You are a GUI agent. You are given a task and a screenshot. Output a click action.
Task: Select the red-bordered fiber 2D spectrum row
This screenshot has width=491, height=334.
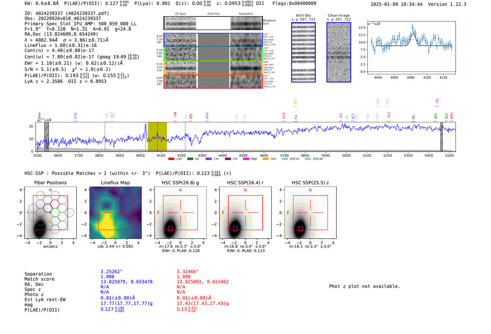pos(213,81)
